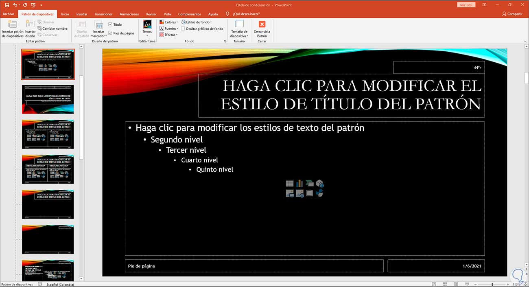Open the Archivo menu

(9, 14)
